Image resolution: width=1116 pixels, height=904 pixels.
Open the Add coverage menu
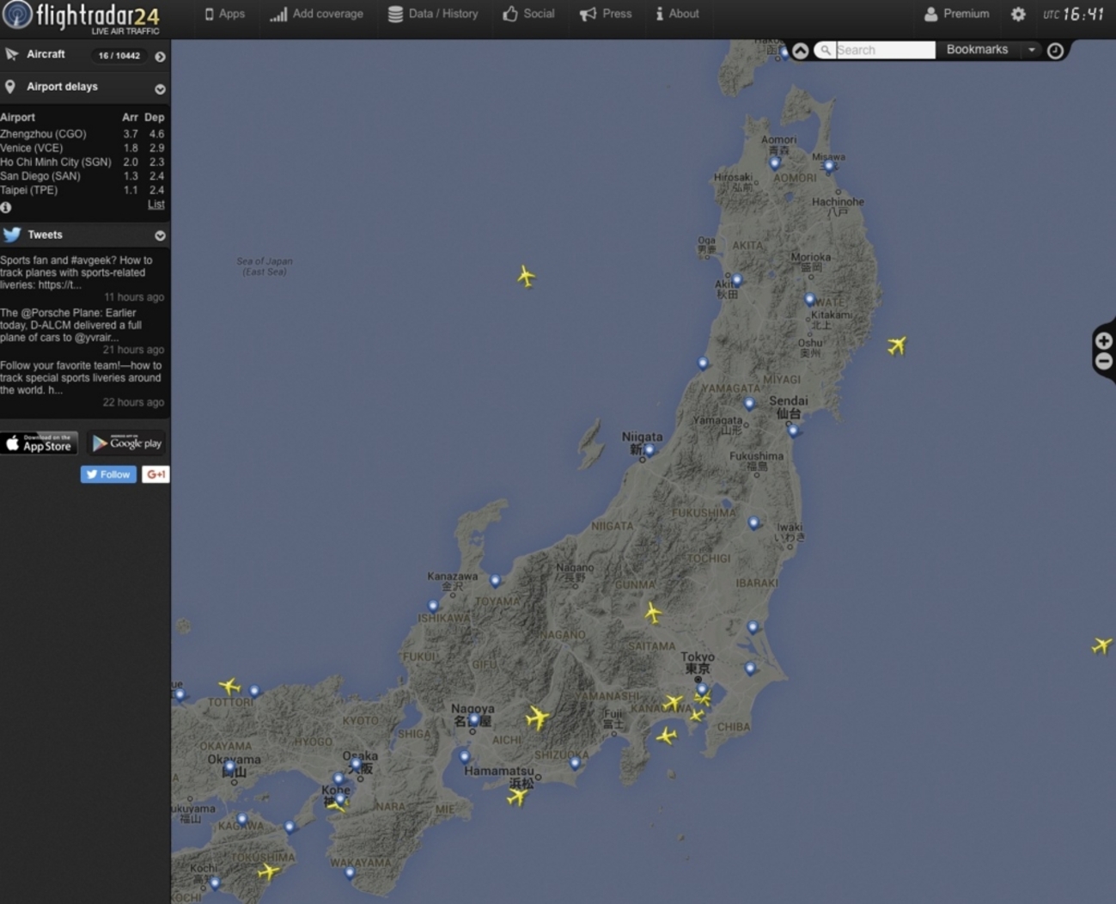tap(316, 14)
